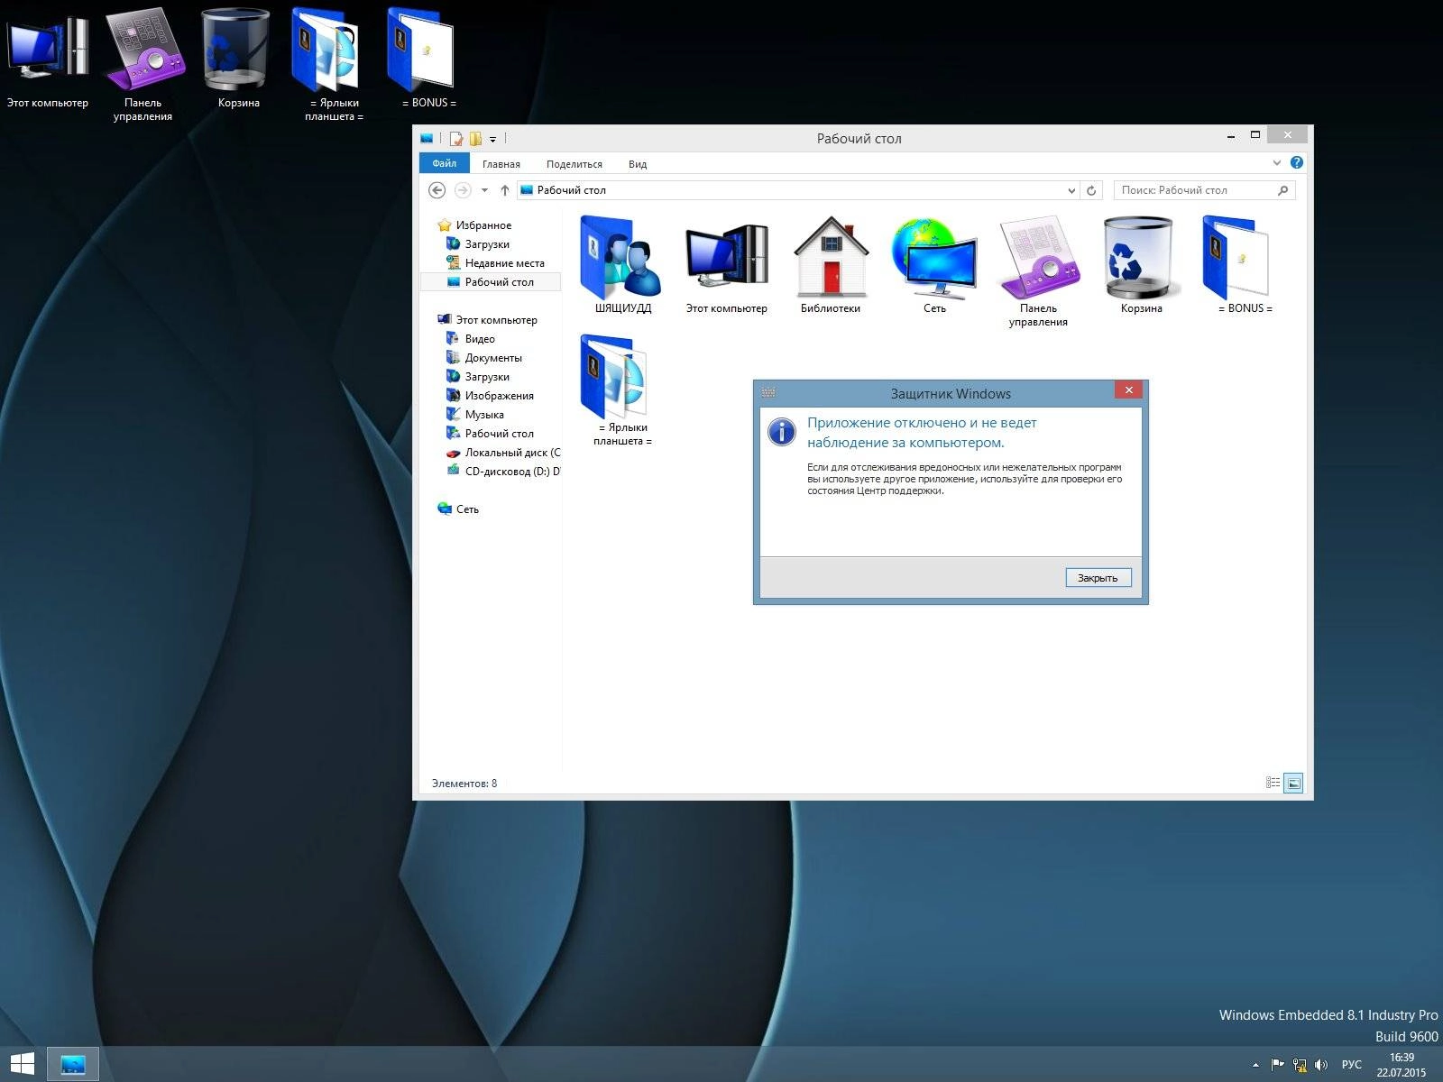Select CD-дисковод (D:) in navigation pane
Image resolution: width=1443 pixels, height=1082 pixels.
coord(503,472)
